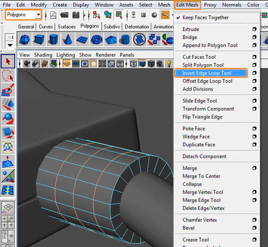Open Bridge options box

point(254,37)
